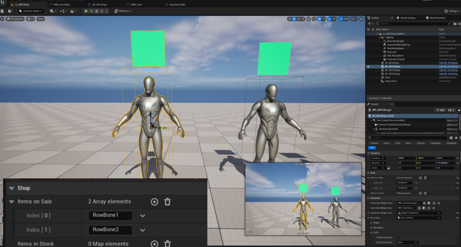Open the quick add actor menu
The width and height of the screenshot is (461, 247).
pos(53,11)
